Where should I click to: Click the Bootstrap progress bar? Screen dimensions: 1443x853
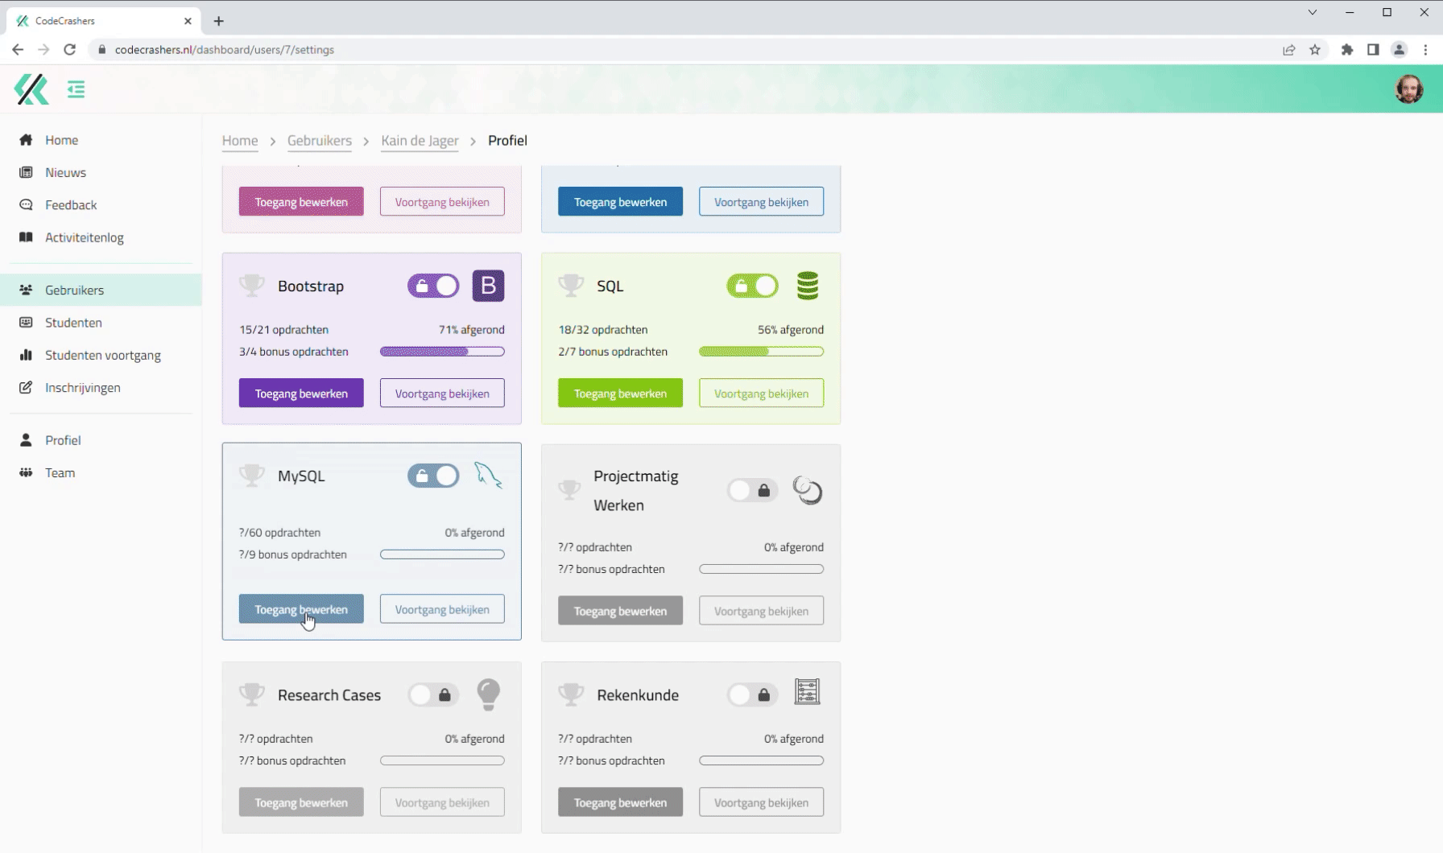(442, 352)
